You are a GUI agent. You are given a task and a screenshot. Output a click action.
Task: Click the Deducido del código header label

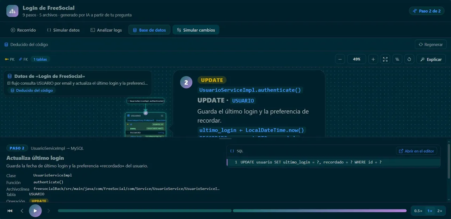26,45
